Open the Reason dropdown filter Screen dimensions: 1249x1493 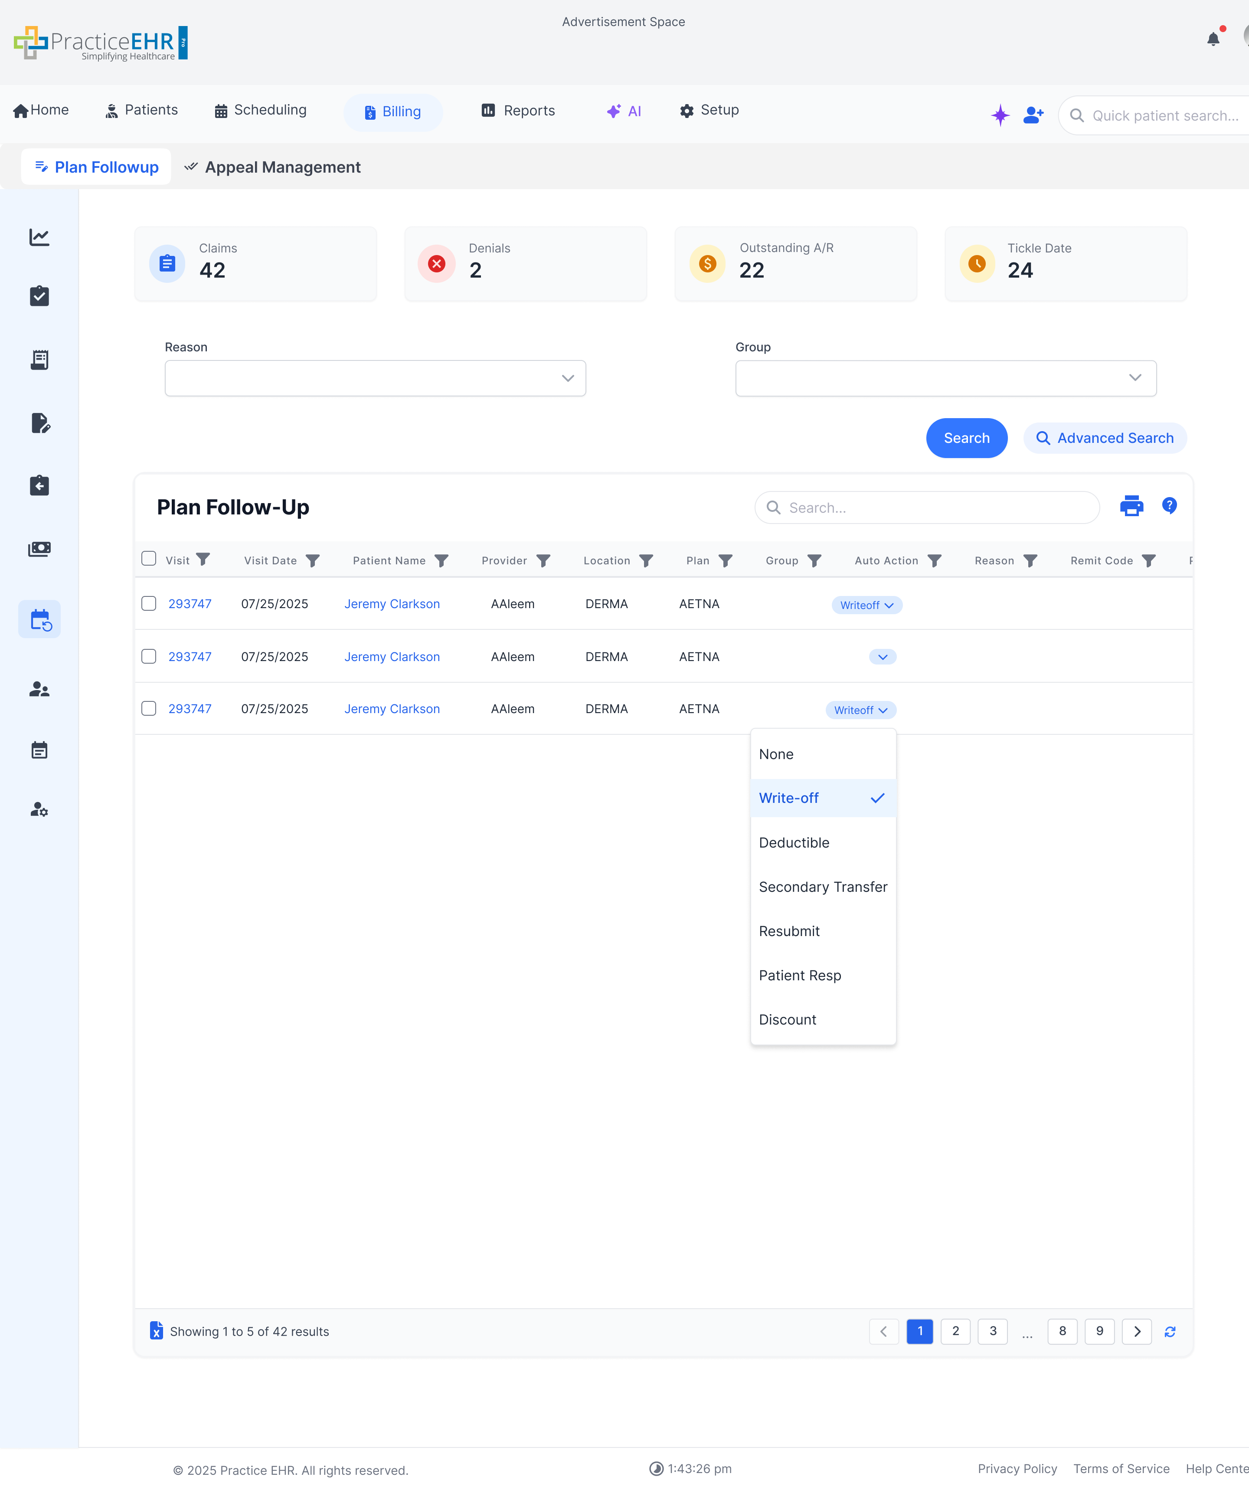(x=375, y=377)
